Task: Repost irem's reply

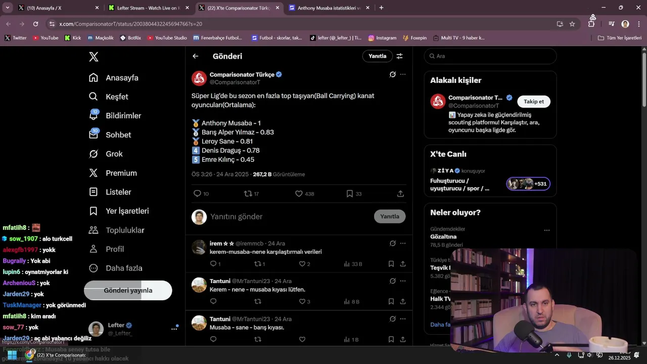Action: pyautogui.click(x=258, y=264)
